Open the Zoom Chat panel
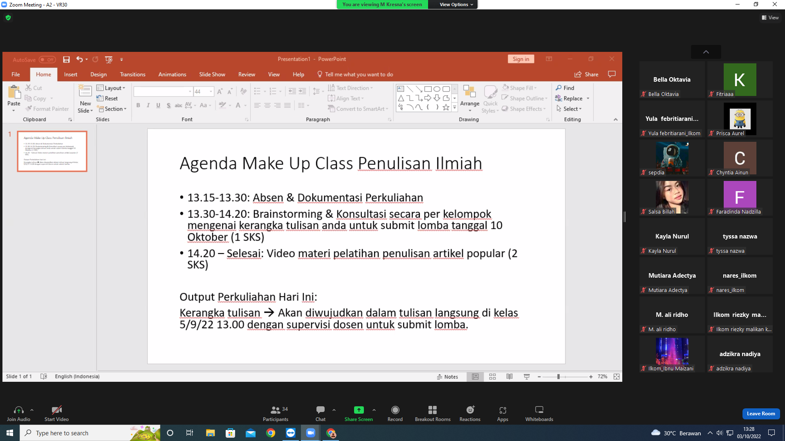The width and height of the screenshot is (785, 441). (321, 413)
